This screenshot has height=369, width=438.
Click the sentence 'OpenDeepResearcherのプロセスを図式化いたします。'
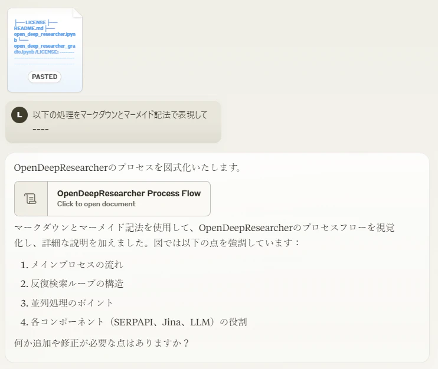pos(128,167)
